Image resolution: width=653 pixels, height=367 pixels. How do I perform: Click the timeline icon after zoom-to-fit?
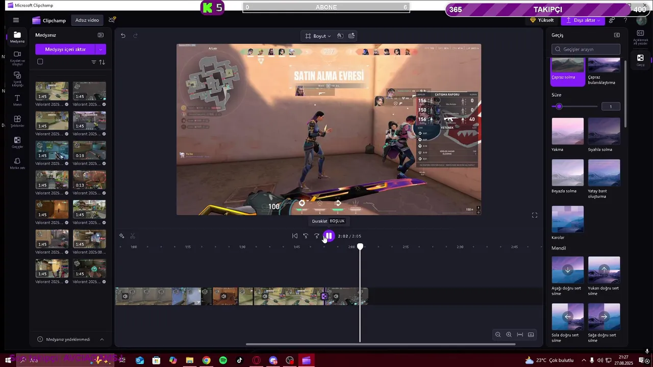coord(531,334)
